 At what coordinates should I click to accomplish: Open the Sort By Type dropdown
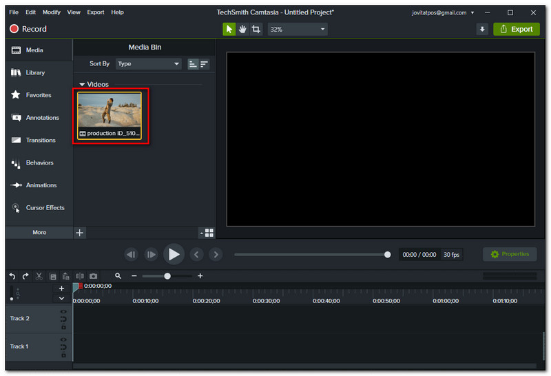[x=148, y=64]
